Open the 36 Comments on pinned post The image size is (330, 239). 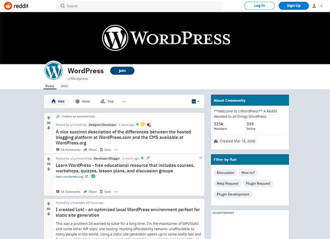tap(68, 150)
